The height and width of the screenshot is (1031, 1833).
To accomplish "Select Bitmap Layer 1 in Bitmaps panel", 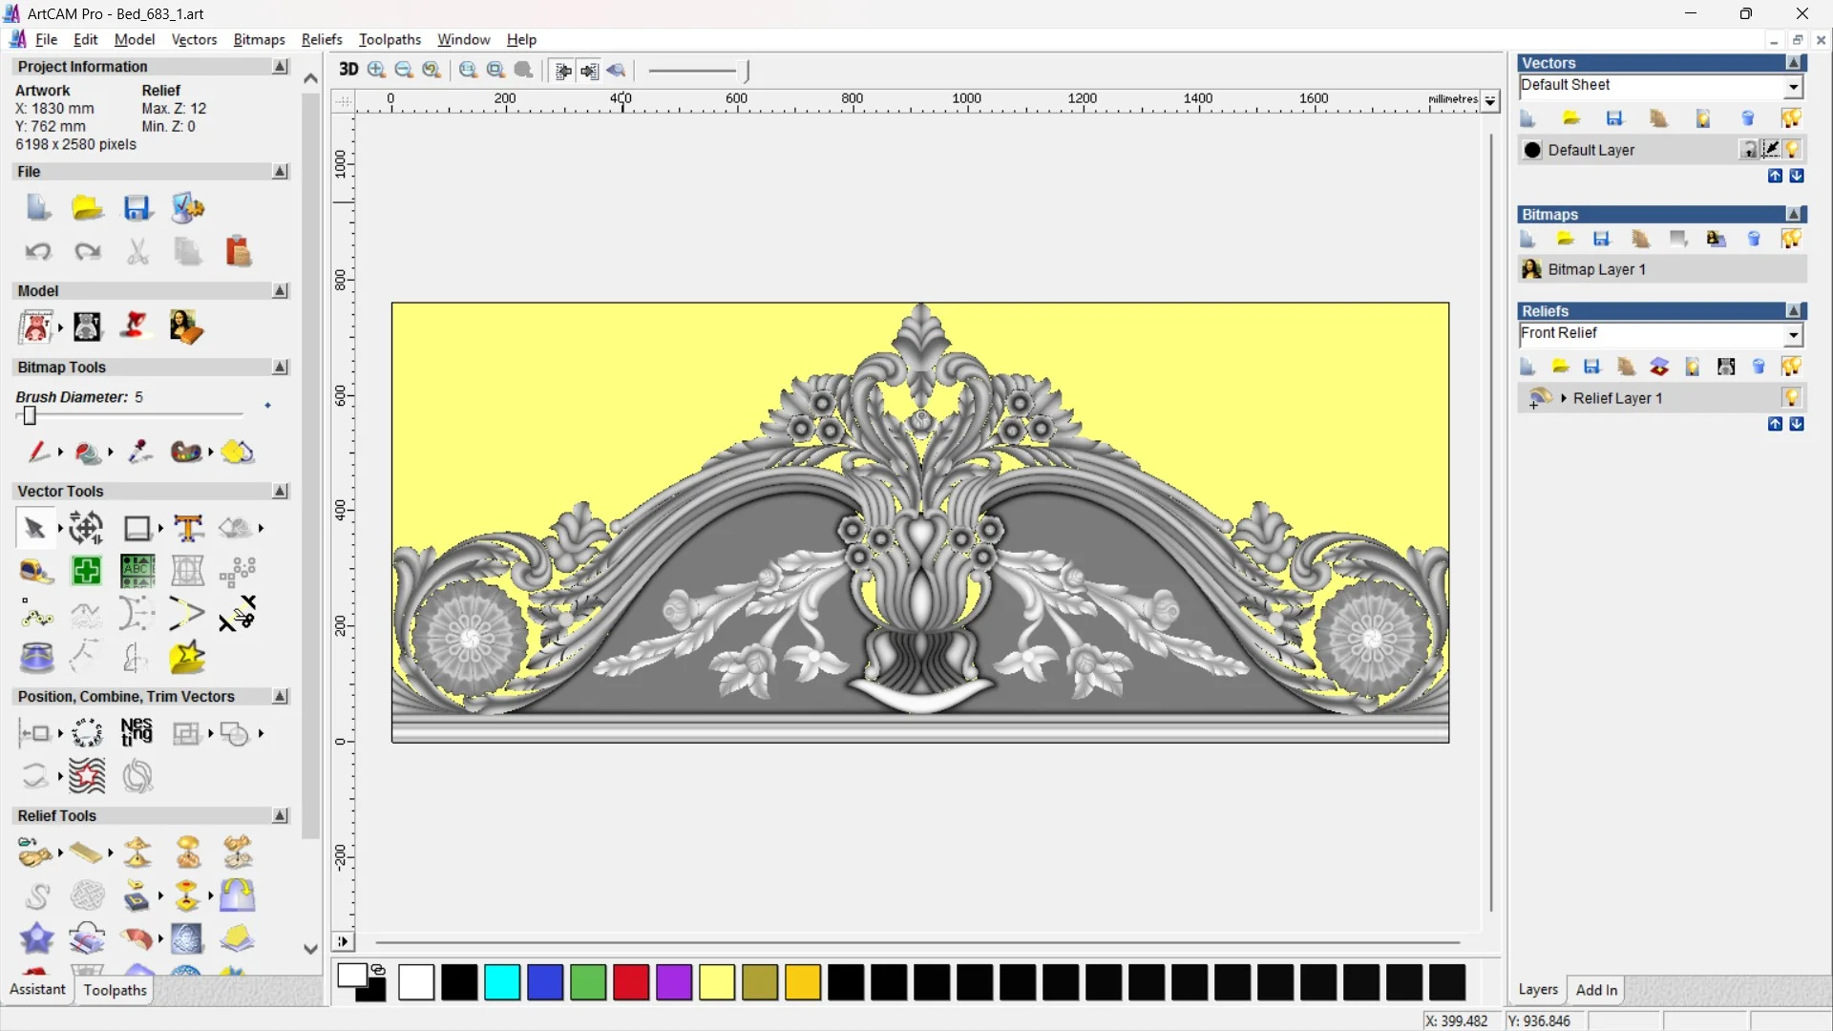I will tap(1596, 269).
